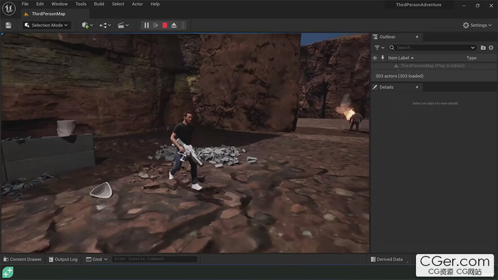Open the Outliner filter options dropdown
This screenshot has width=498, height=280.
pos(379,48)
